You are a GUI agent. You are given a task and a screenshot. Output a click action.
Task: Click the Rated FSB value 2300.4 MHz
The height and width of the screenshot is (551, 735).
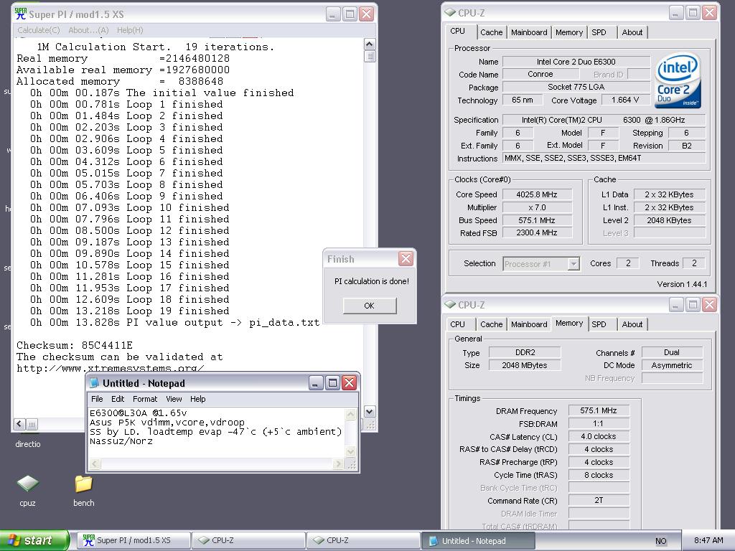tap(537, 232)
